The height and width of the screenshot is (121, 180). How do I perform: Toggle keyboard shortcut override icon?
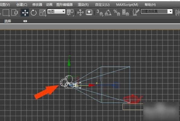click(x=89, y=12)
